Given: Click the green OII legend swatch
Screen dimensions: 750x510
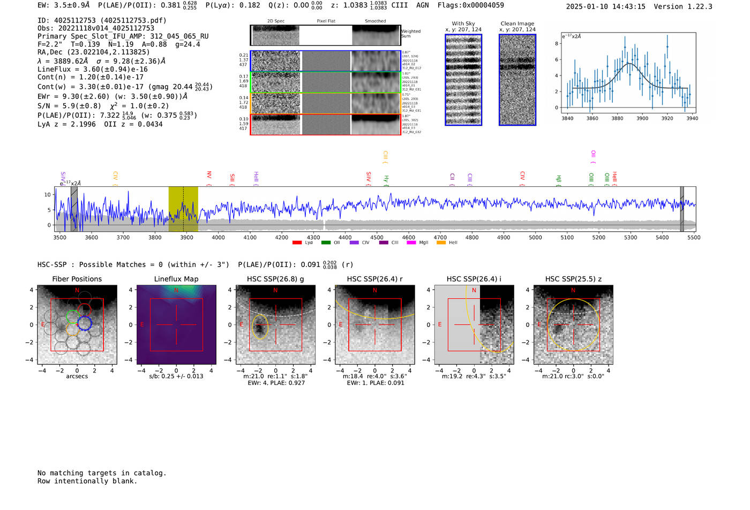Looking at the screenshot, I should coord(326,242).
